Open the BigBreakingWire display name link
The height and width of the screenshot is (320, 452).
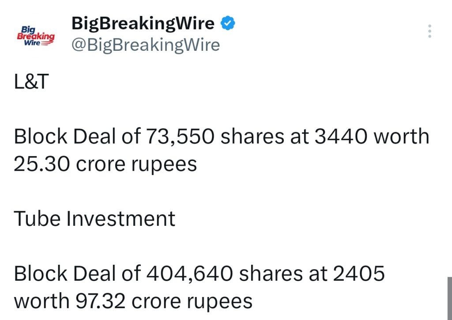coord(142,23)
